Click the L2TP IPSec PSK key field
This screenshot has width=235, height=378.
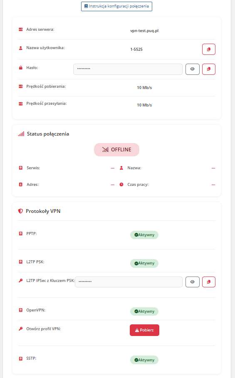point(129,282)
